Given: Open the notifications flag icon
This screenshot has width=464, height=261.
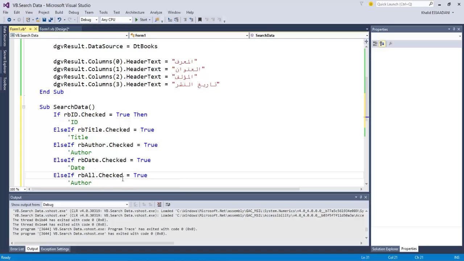Looking at the screenshot, I should (x=361, y=4).
